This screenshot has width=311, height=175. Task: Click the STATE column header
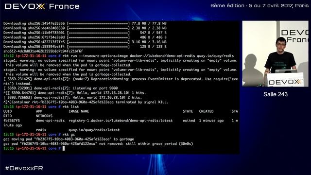pyautogui.click(x=188, y=111)
